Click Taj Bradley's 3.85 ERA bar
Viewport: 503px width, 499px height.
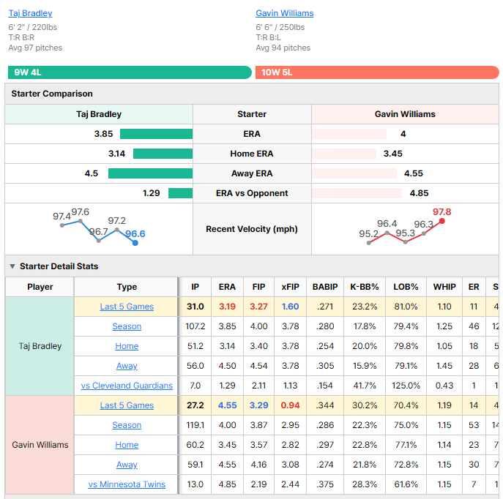point(156,134)
